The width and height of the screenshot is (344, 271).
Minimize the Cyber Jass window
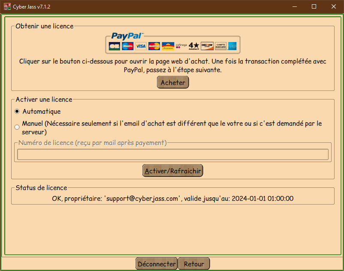pos(295,6)
